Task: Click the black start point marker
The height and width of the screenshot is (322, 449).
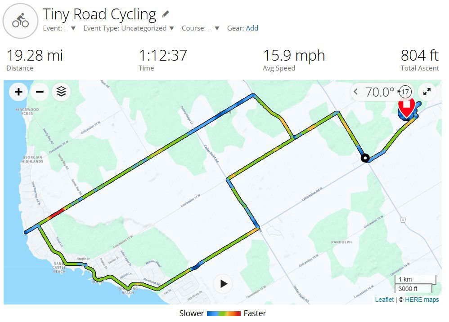Action: point(365,158)
